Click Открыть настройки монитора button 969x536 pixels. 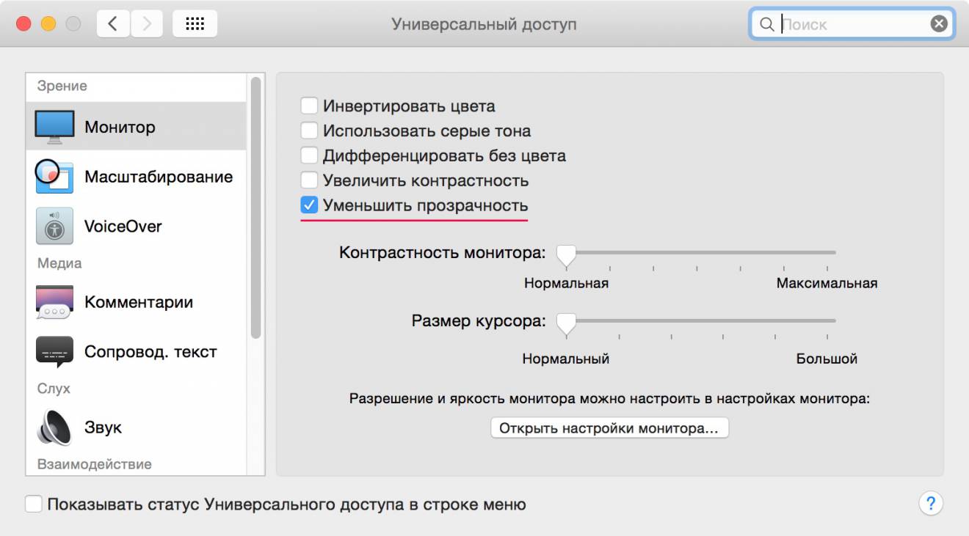coord(609,428)
